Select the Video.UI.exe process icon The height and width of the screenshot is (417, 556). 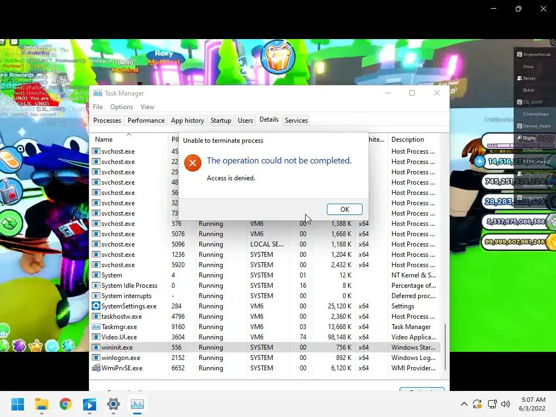point(96,337)
